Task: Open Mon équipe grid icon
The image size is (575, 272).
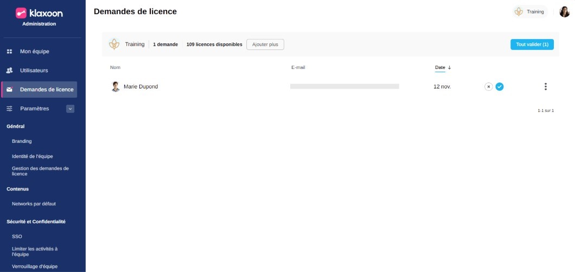Action: click(9, 52)
